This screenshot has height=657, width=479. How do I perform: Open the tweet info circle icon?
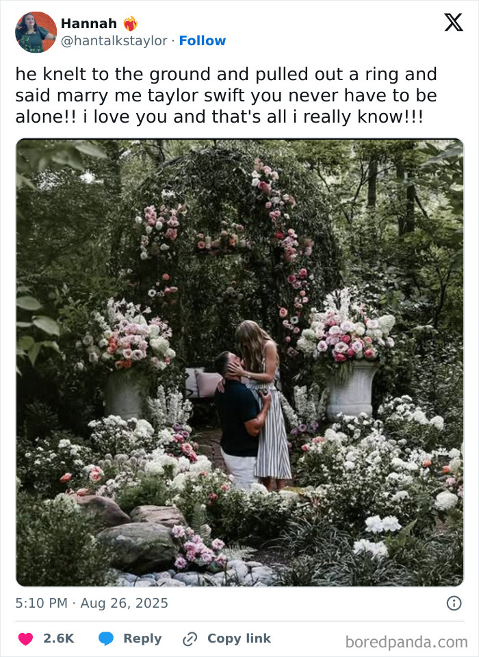click(454, 604)
